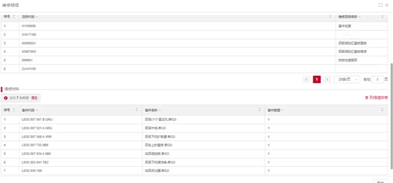
Task: Sort upper table by 序号 column
Action: pos(14,17)
